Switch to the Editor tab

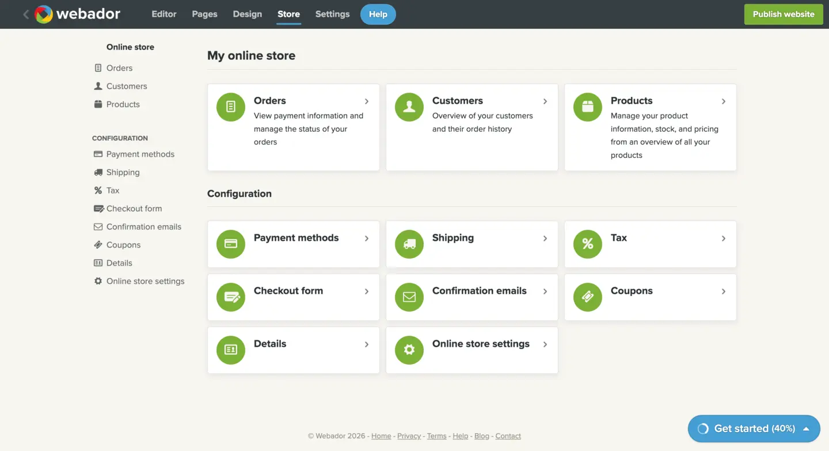[x=163, y=14]
